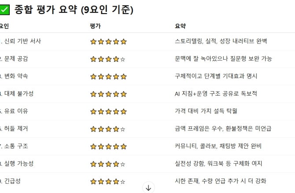Click the star rating for 허들 제거
The image size is (295, 193).
108,129
